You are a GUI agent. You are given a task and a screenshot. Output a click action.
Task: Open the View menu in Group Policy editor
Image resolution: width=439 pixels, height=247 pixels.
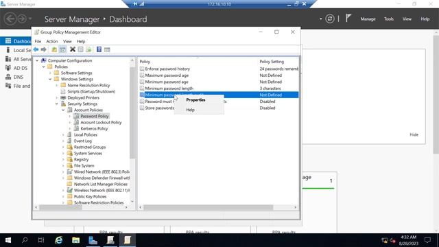pyautogui.click(x=67, y=41)
